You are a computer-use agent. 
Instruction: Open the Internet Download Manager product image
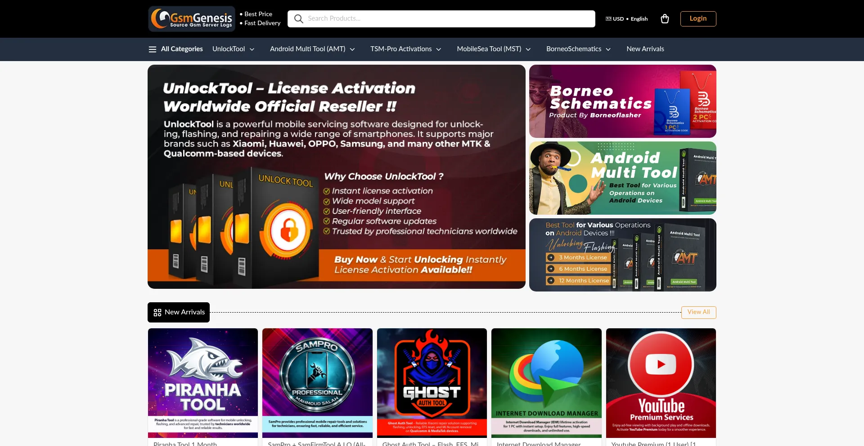tap(546, 383)
